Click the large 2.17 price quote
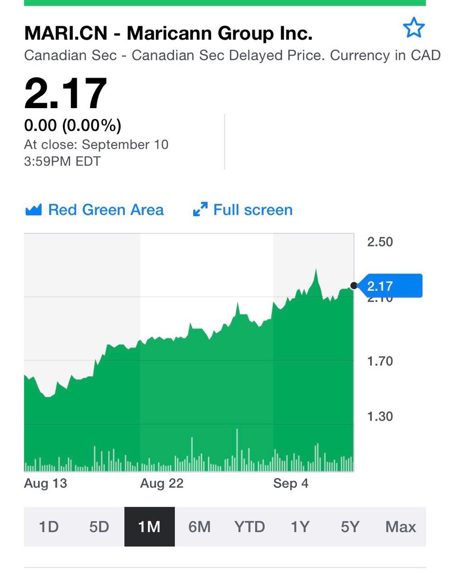Image resolution: width=450 pixels, height=579 pixels. (66, 94)
